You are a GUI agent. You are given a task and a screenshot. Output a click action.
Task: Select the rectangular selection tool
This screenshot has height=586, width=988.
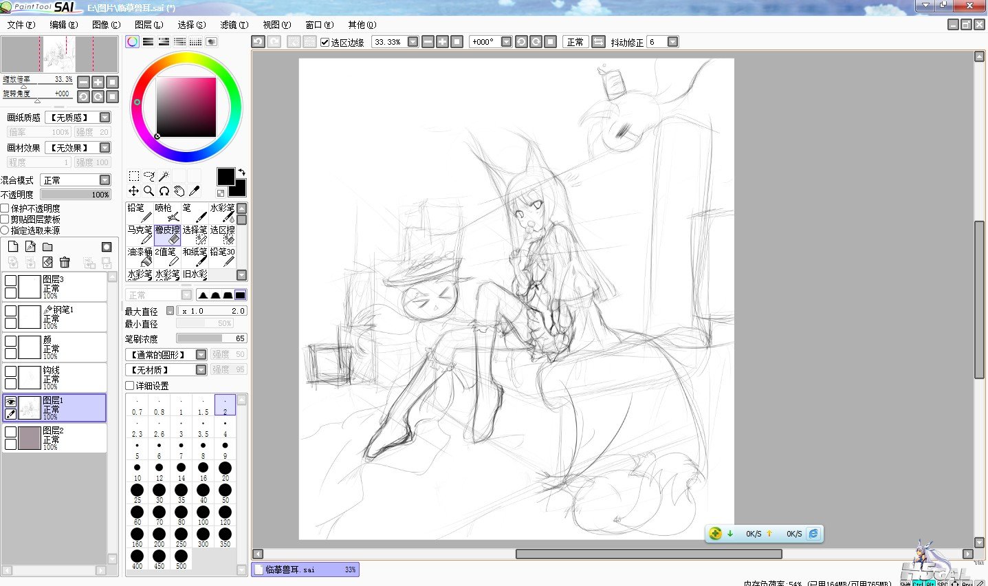point(134,176)
